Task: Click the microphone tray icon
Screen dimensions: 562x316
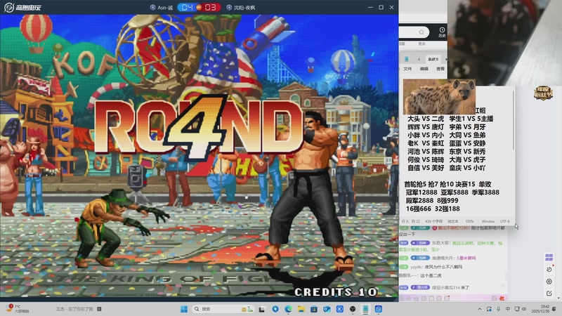Action: click(499, 309)
